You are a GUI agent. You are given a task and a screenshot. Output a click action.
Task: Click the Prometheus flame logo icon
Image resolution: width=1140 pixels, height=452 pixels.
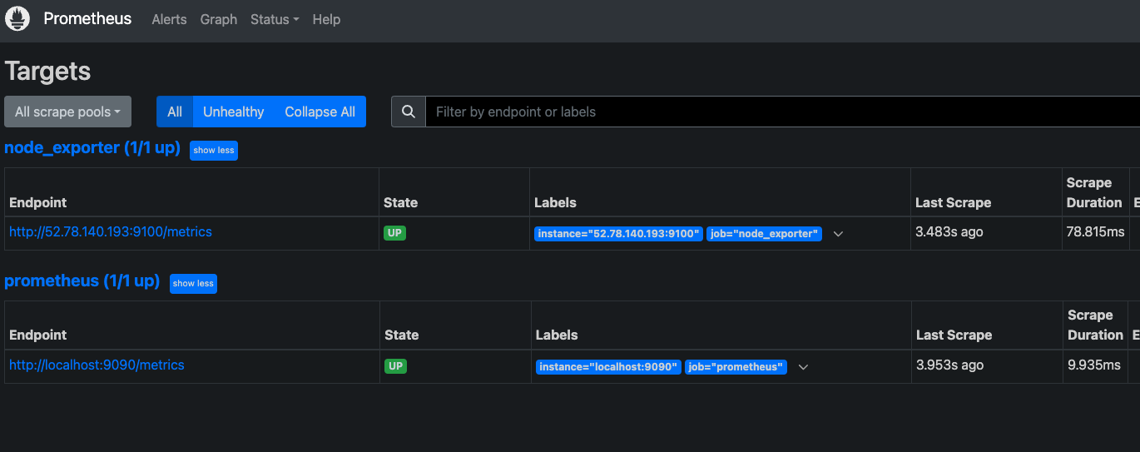(x=17, y=18)
